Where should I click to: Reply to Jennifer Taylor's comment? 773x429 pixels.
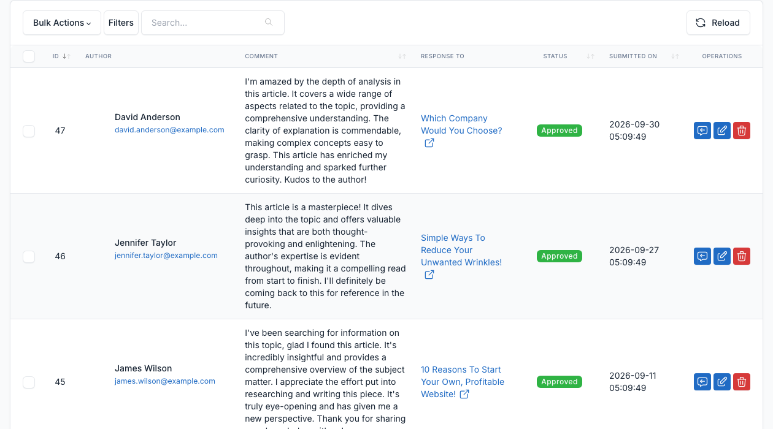(x=702, y=256)
